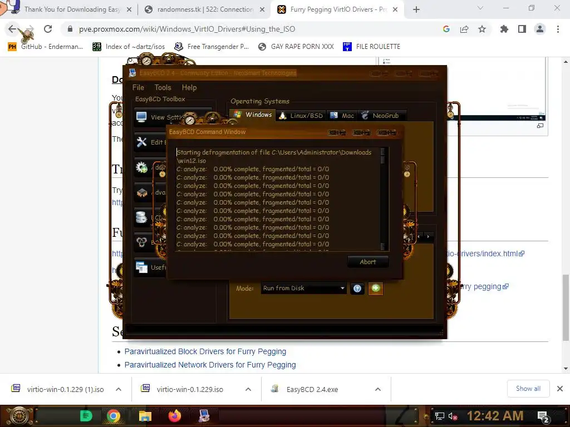Open Chrome from the taskbar
570x427 pixels.
(114, 416)
